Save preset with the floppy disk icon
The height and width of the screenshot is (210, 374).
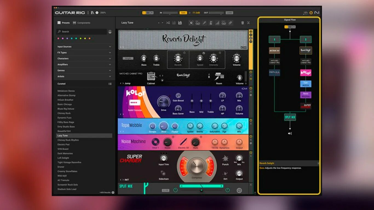click(180, 23)
